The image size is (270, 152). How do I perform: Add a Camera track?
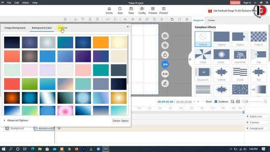pyautogui.click(x=257, y=122)
